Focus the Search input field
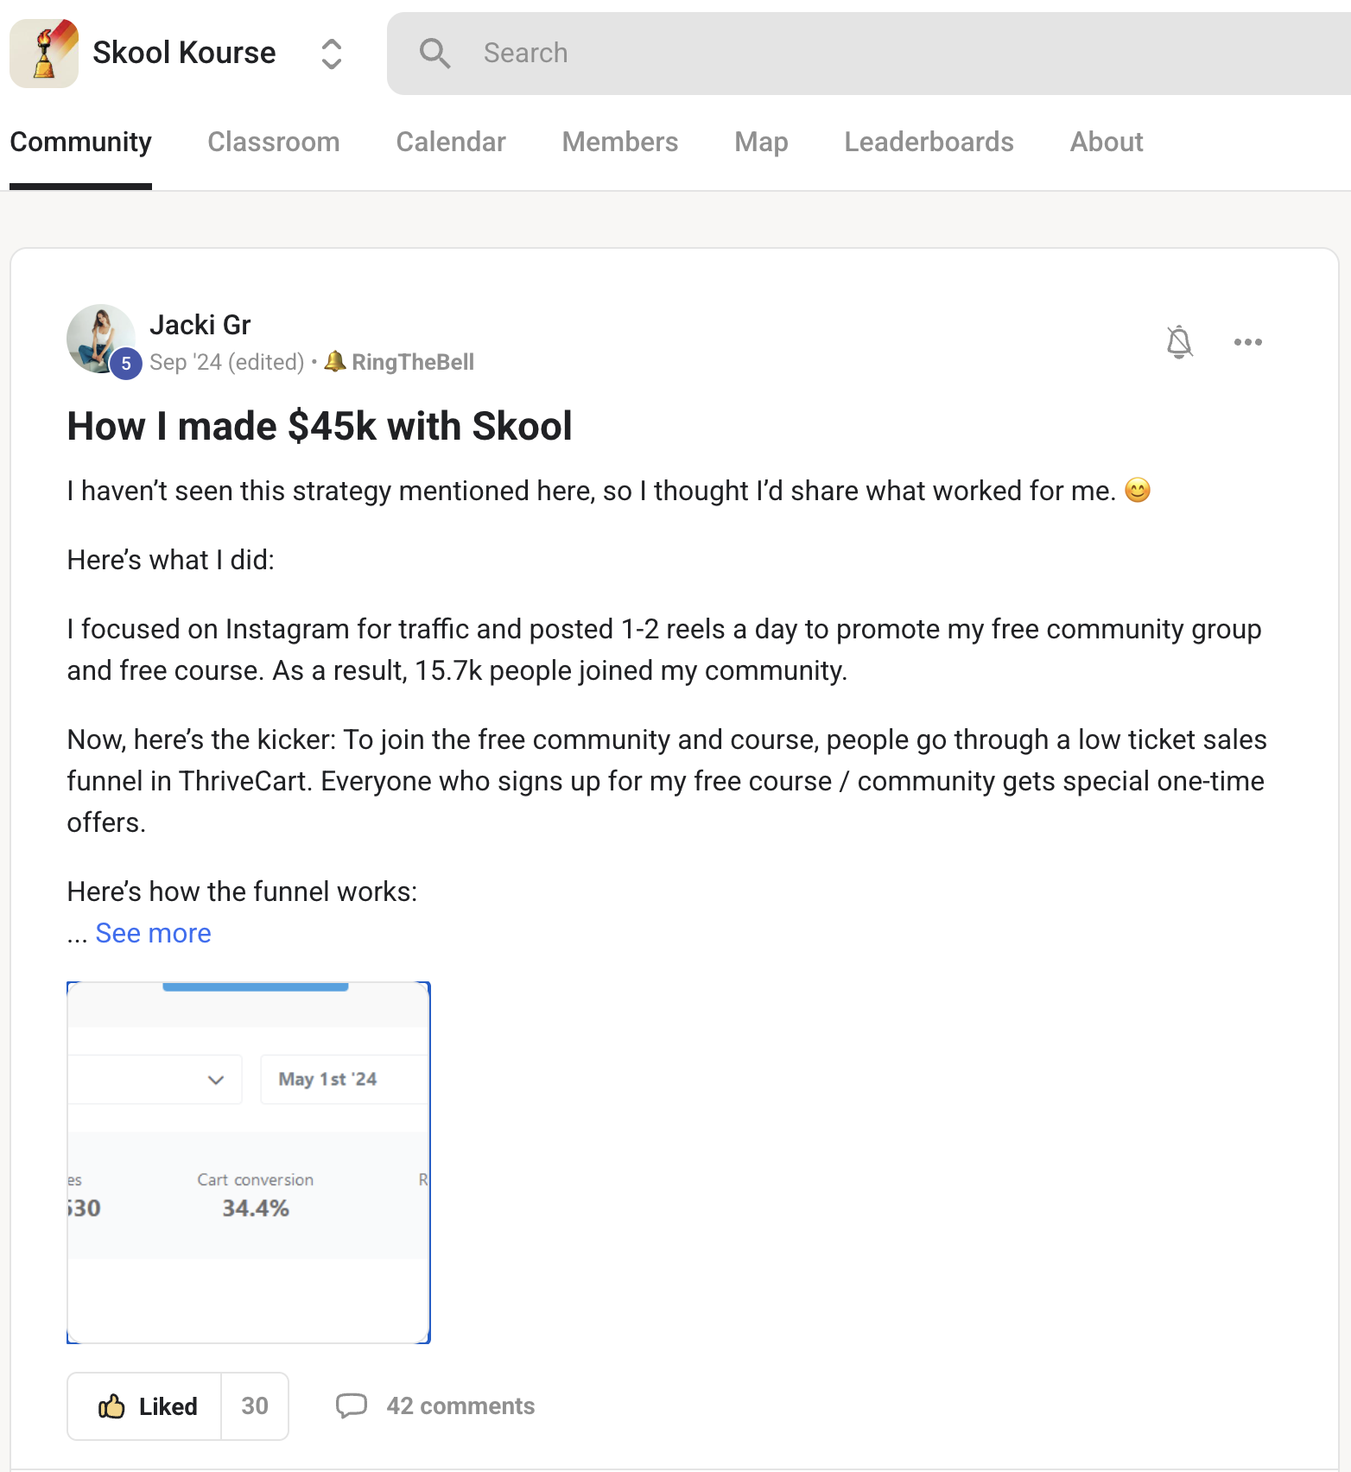This screenshot has width=1351, height=1472. click(x=869, y=54)
